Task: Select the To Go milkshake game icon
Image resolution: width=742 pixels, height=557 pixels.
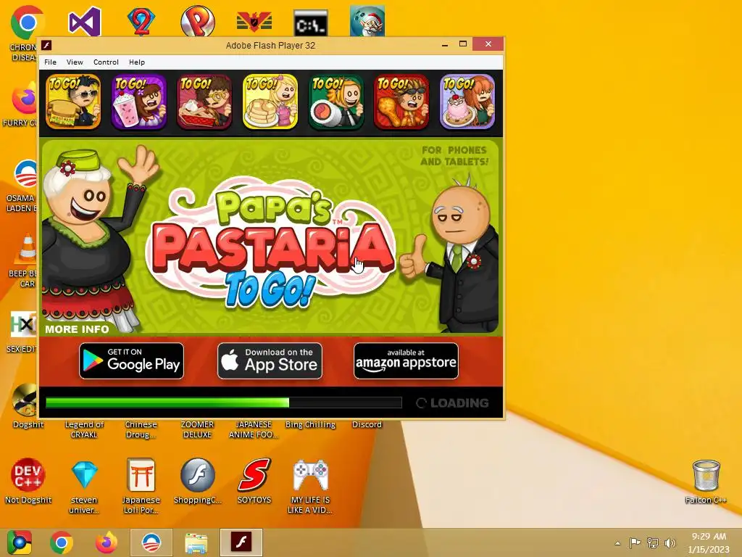Action: click(x=138, y=102)
